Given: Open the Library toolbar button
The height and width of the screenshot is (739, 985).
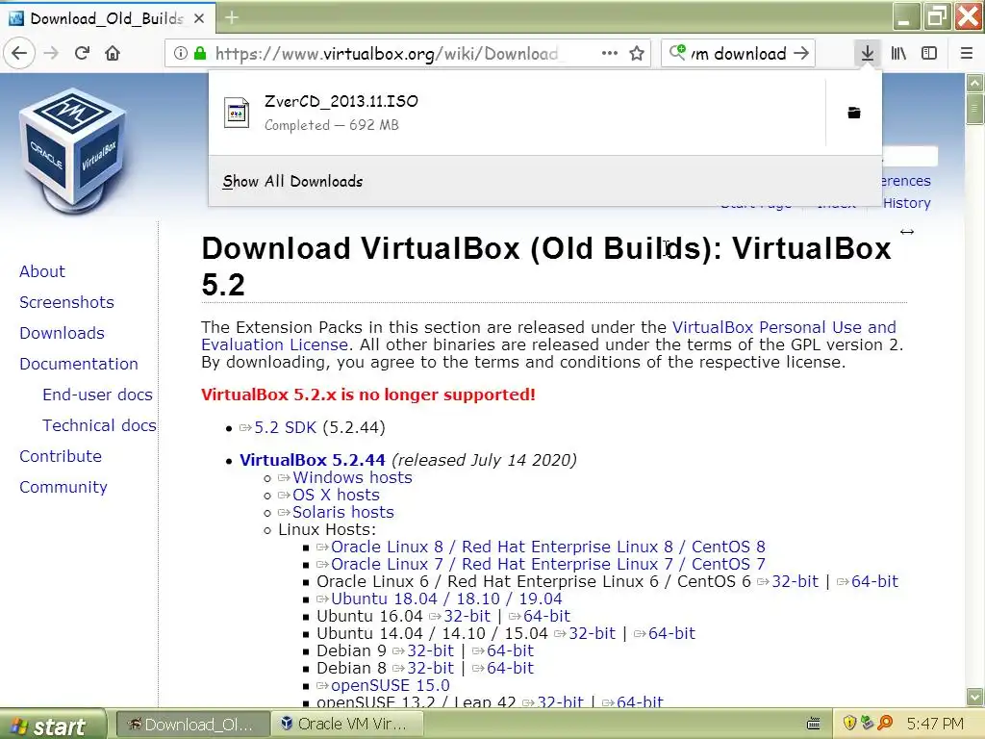Looking at the screenshot, I should (898, 54).
